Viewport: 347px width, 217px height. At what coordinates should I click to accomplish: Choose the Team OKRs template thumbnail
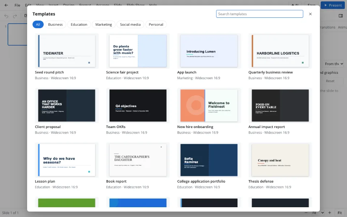click(x=138, y=105)
